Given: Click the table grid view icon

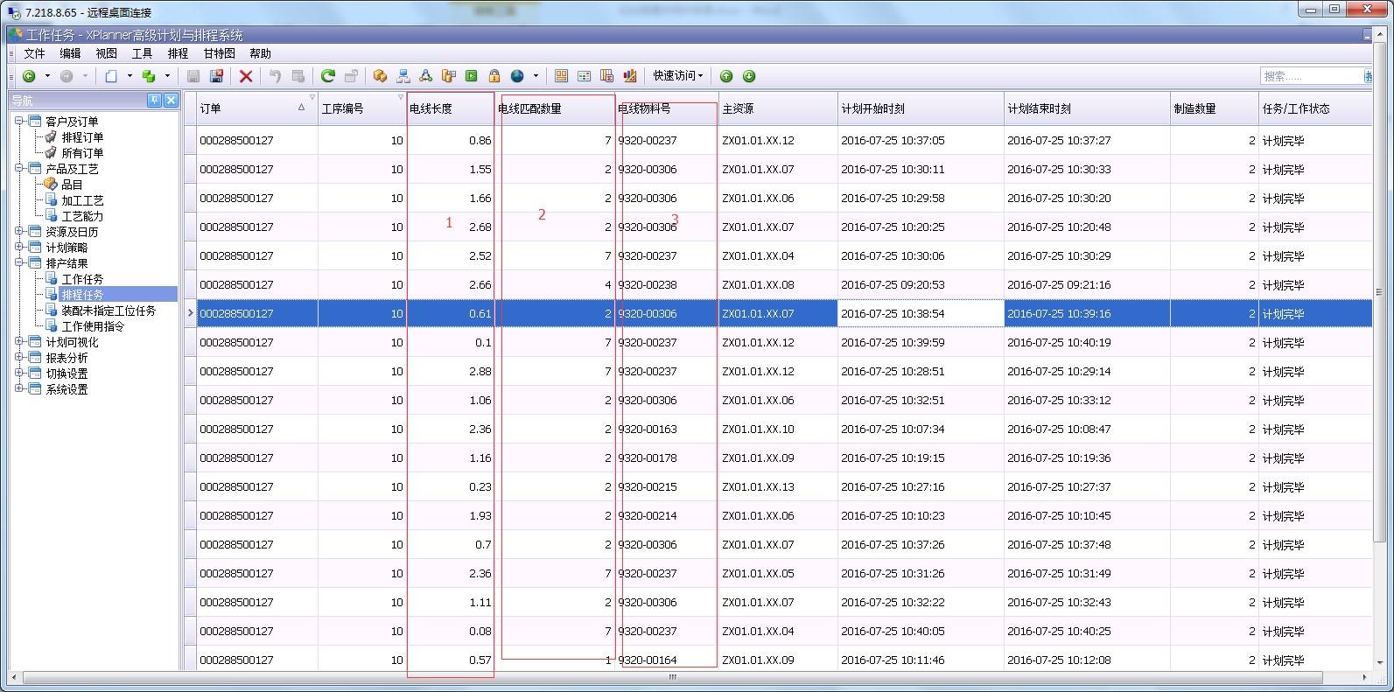Looking at the screenshot, I should (x=585, y=76).
